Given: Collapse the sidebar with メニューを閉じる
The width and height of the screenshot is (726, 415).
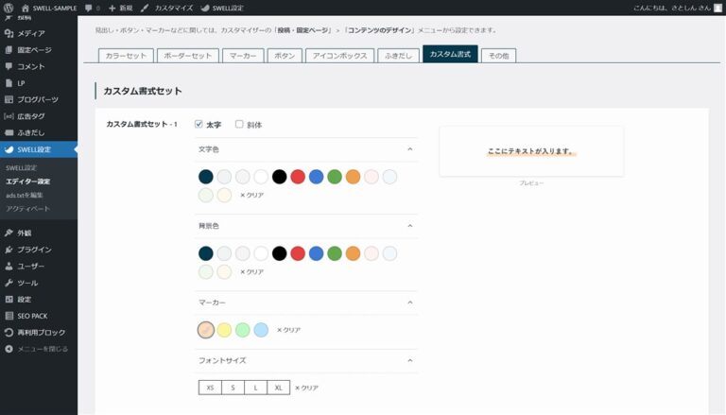Looking at the screenshot, I should 37,349.
